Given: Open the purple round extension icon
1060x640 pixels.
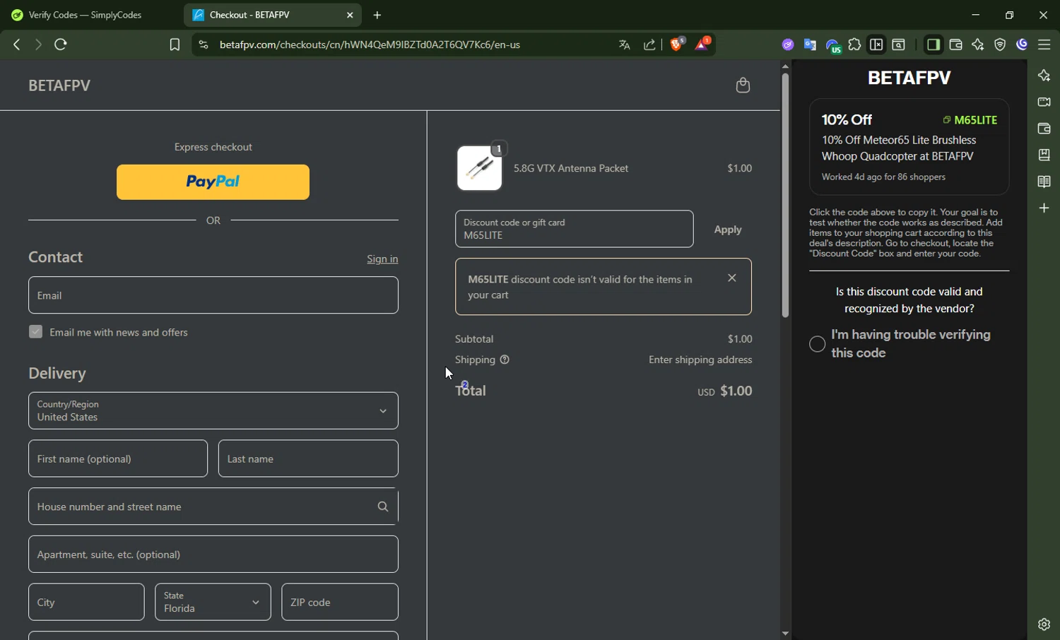Looking at the screenshot, I should point(788,45).
